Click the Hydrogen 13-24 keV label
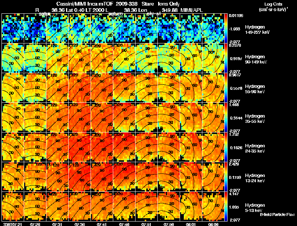Viewport: 297px width, 226px height. coord(255,178)
